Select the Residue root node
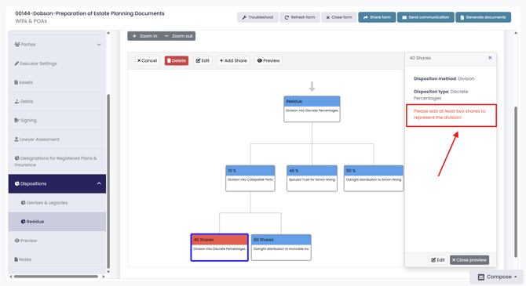This screenshot has width=526, height=286. pyautogui.click(x=312, y=109)
